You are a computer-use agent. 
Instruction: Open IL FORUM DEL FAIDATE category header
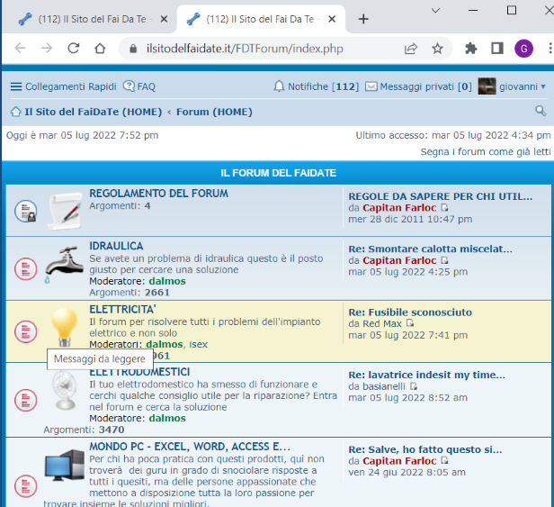[279, 173]
